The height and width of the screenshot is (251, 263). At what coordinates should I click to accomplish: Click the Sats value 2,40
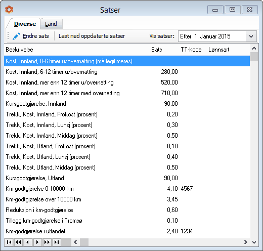coord(172,231)
